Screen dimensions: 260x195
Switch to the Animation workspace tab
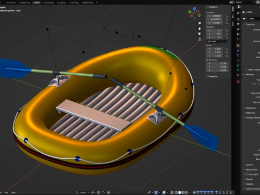11,3
